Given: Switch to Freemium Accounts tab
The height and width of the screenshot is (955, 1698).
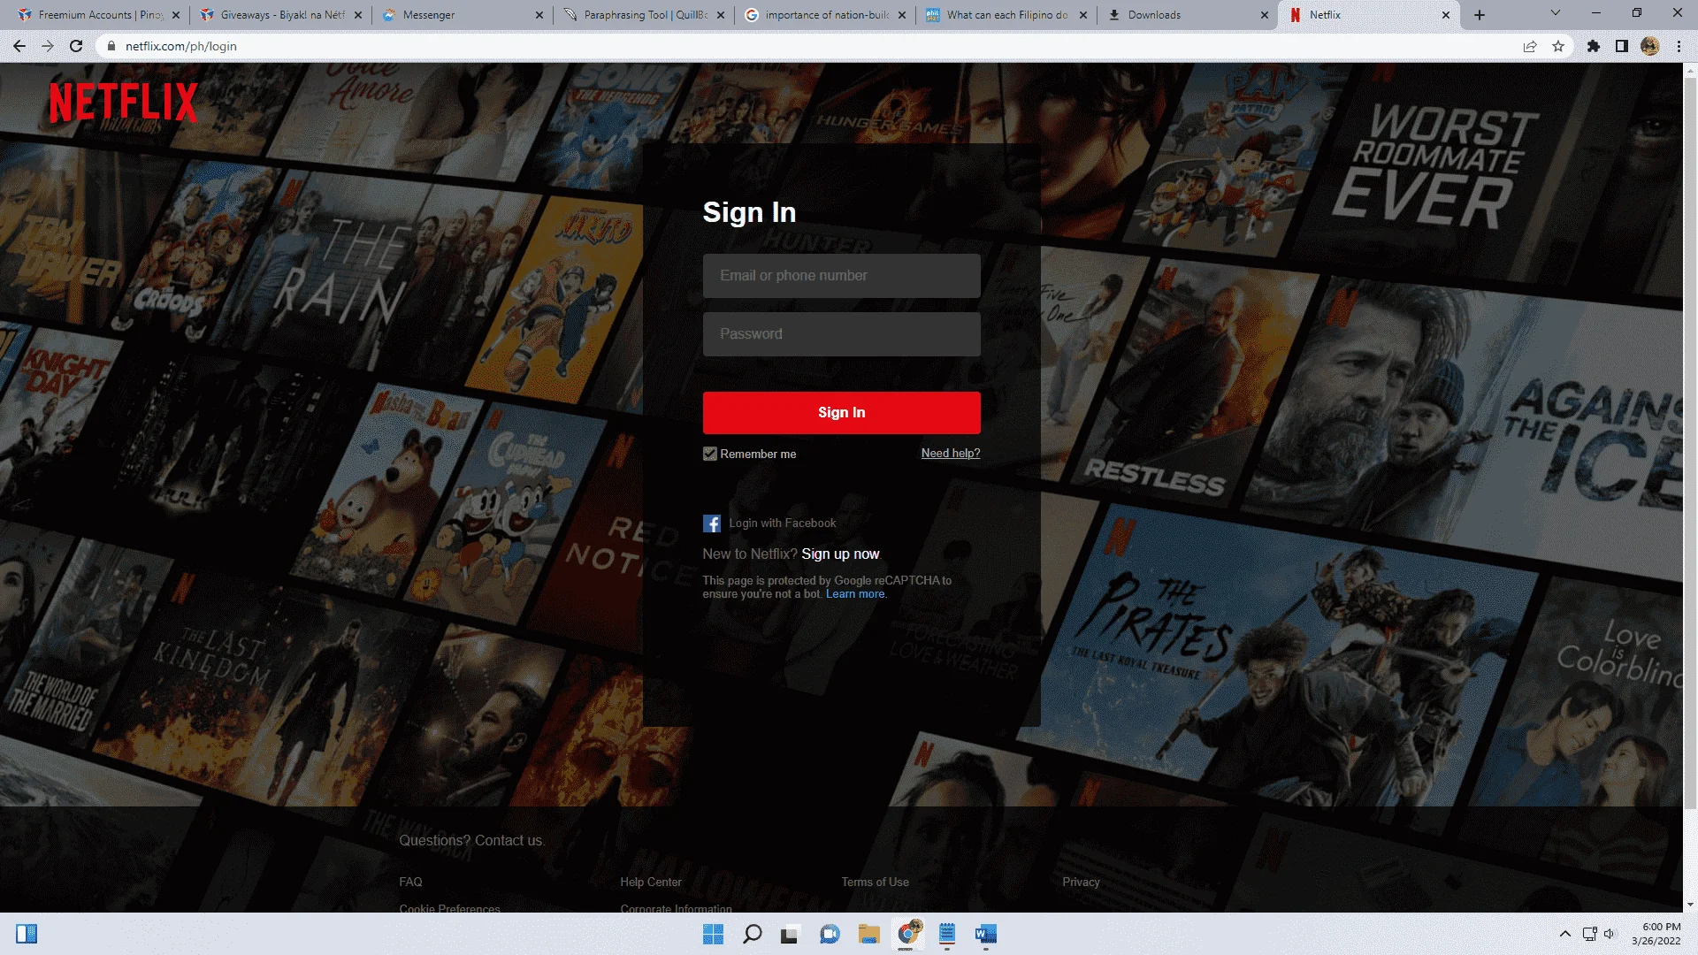Looking at the screenshot, I should click(97, 15).
